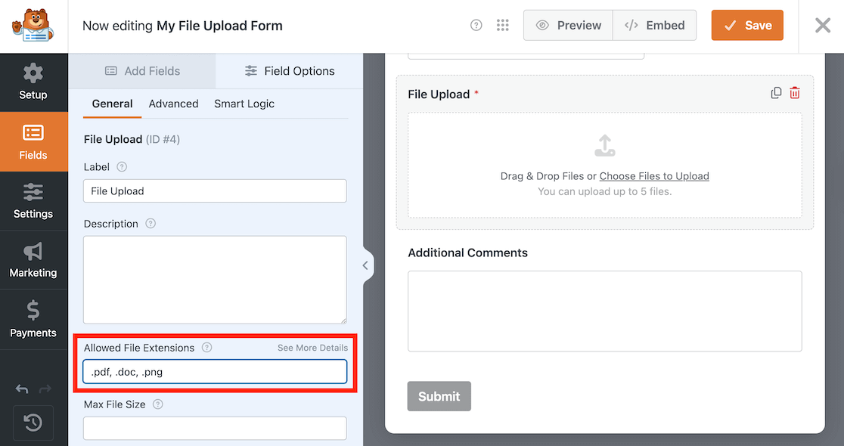
Task: Open the help question mark in header
Action: [x=476, y=25]
